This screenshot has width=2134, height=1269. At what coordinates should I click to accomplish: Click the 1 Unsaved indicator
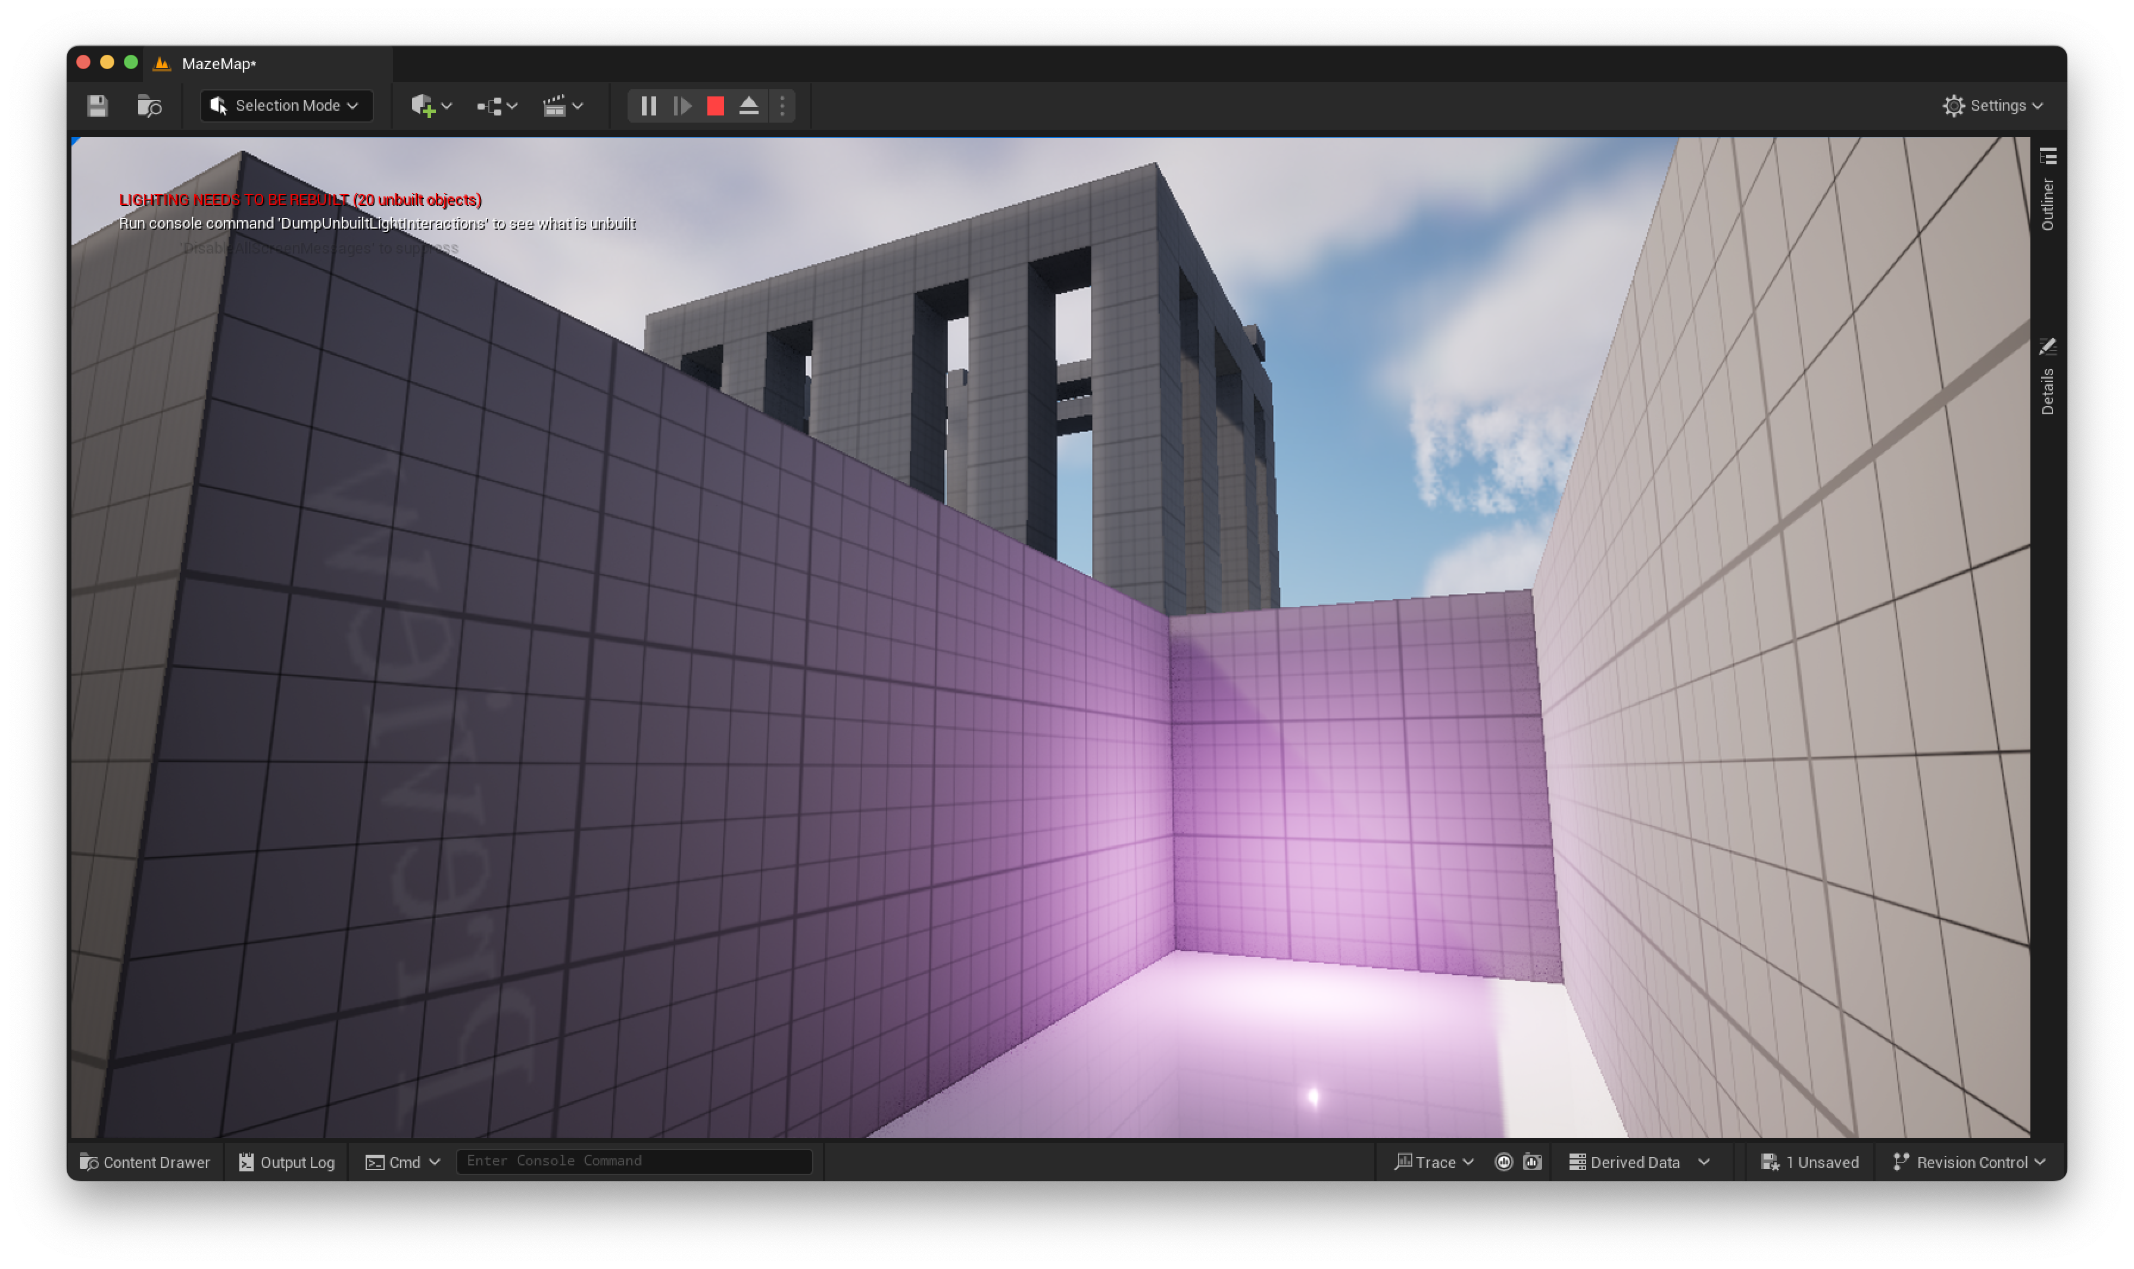[1810, 1162]
